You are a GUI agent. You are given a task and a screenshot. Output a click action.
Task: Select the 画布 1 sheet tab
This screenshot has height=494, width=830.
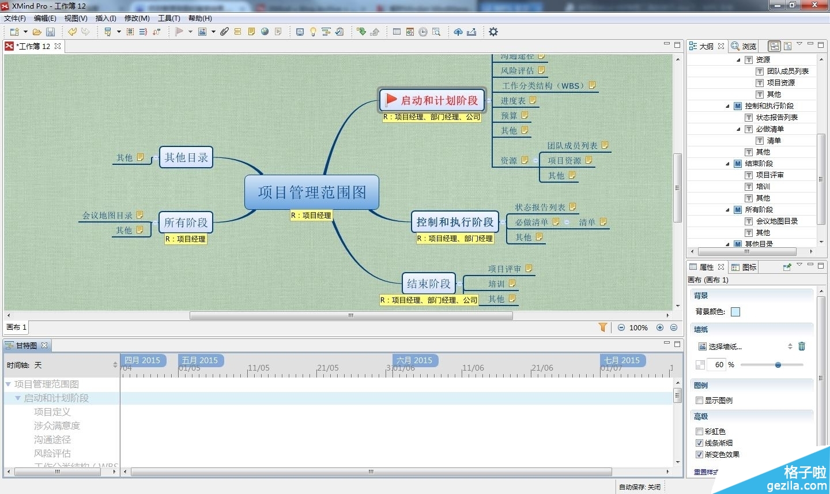click(x=16, y=327)
